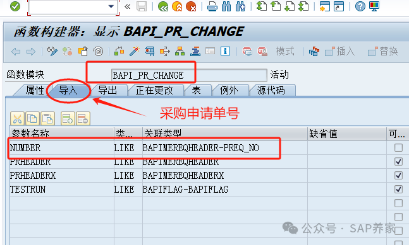409x245 pixels.
Task: Click the Create Shortcut icon
Action: (x=339, y=6)
